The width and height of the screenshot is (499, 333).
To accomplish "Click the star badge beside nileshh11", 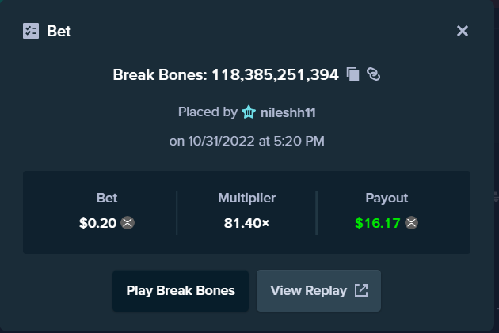I will coord(249,112).
